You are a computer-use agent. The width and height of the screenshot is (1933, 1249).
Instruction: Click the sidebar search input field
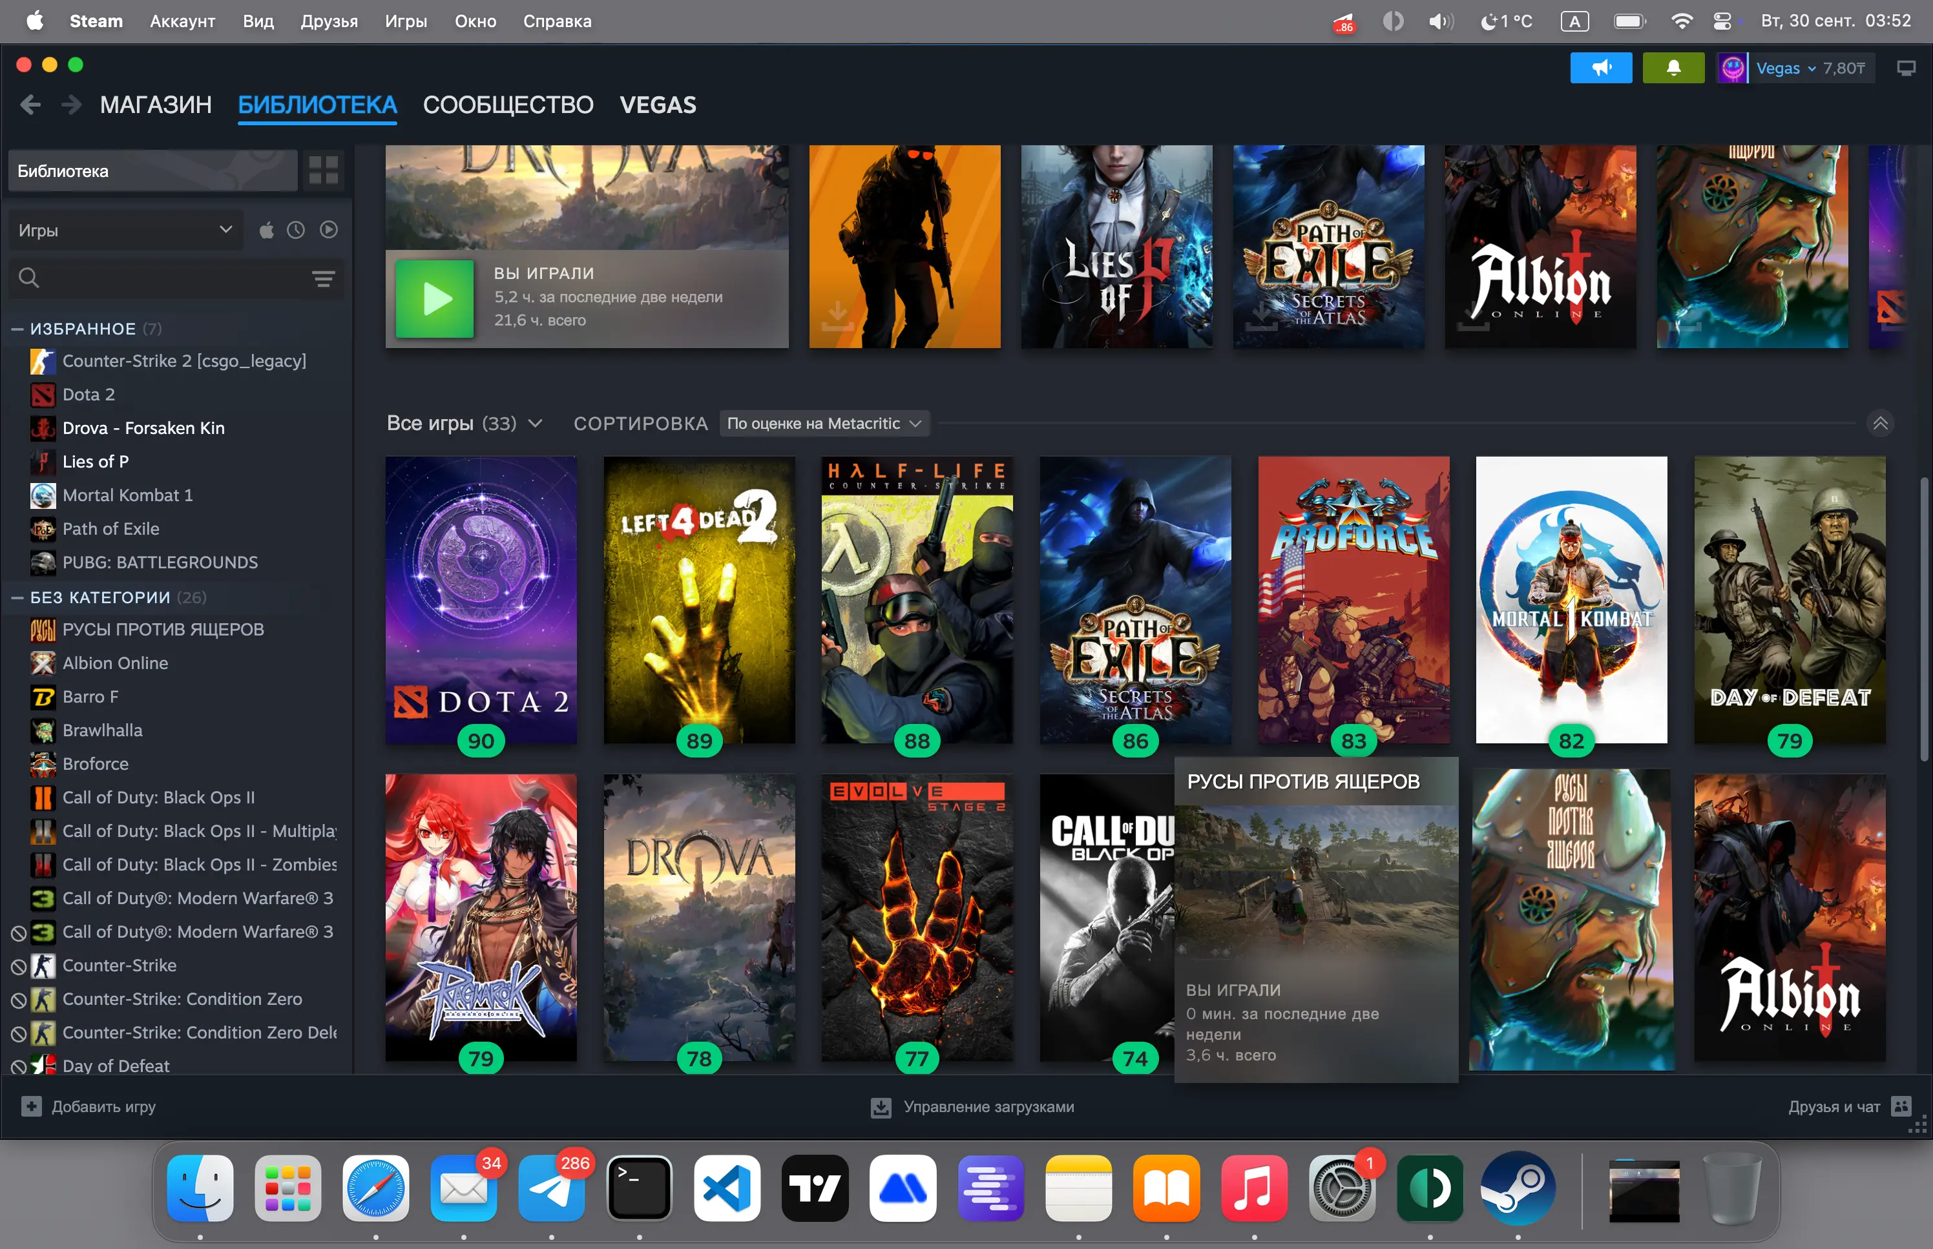(x=175, y=278)
